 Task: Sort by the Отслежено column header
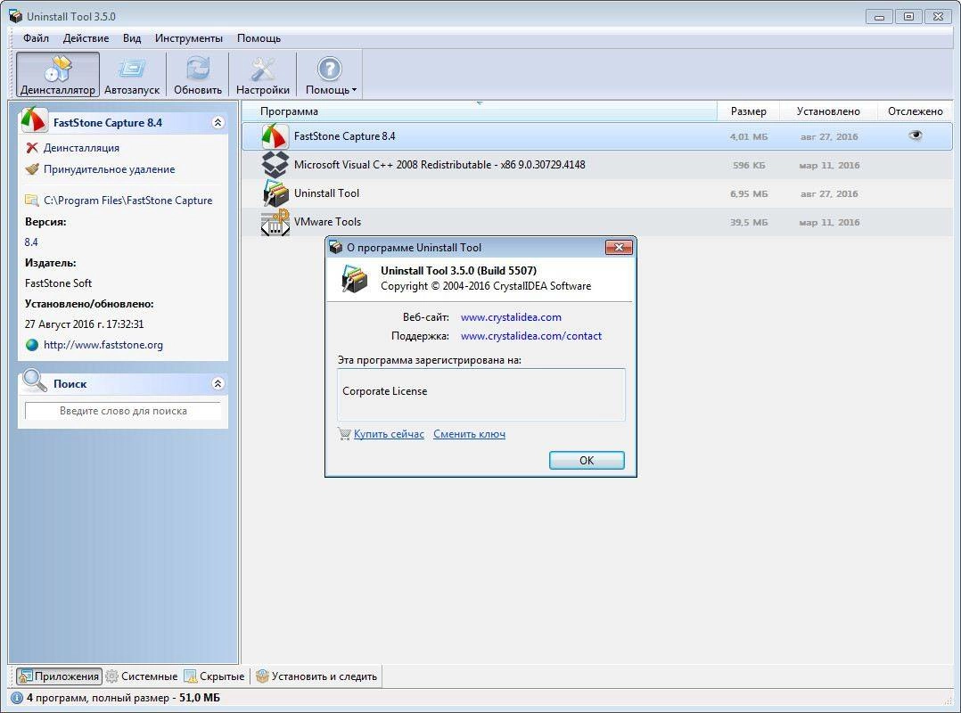915,111
